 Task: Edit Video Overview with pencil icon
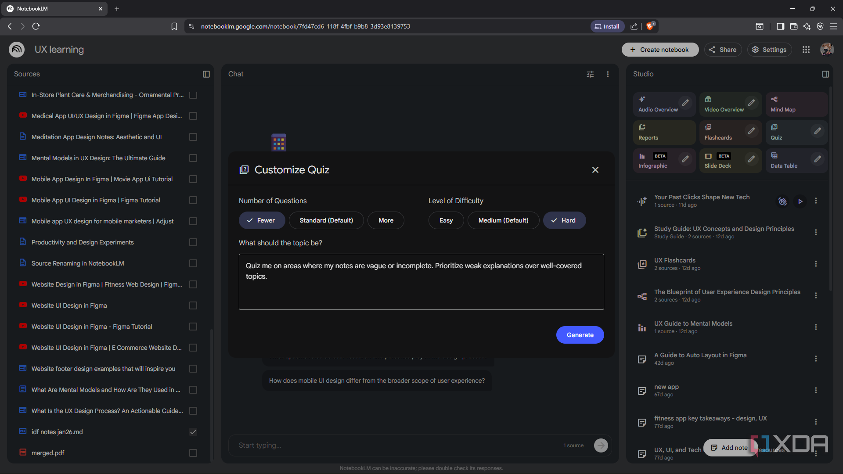click(752, 103)
